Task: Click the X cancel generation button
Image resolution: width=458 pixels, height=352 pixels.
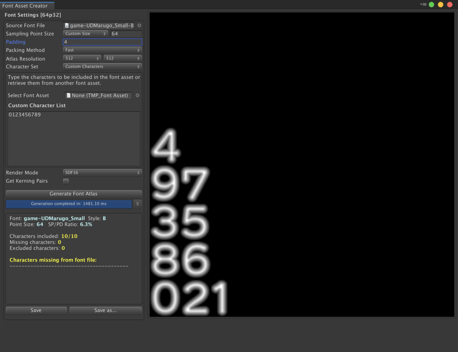Action: (138, 204)
